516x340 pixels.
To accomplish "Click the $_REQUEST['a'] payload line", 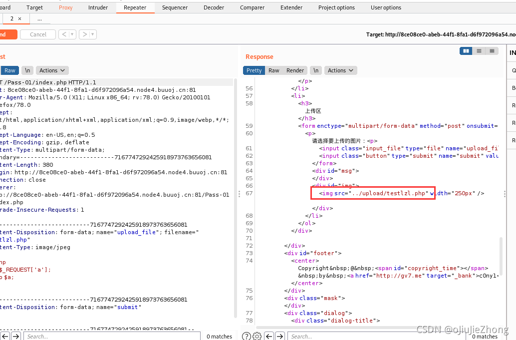I will coord(25,270).
